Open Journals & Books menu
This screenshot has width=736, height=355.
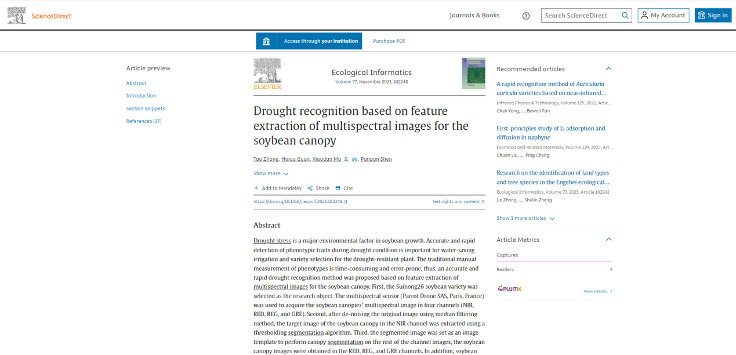click(x=474, y=15)
